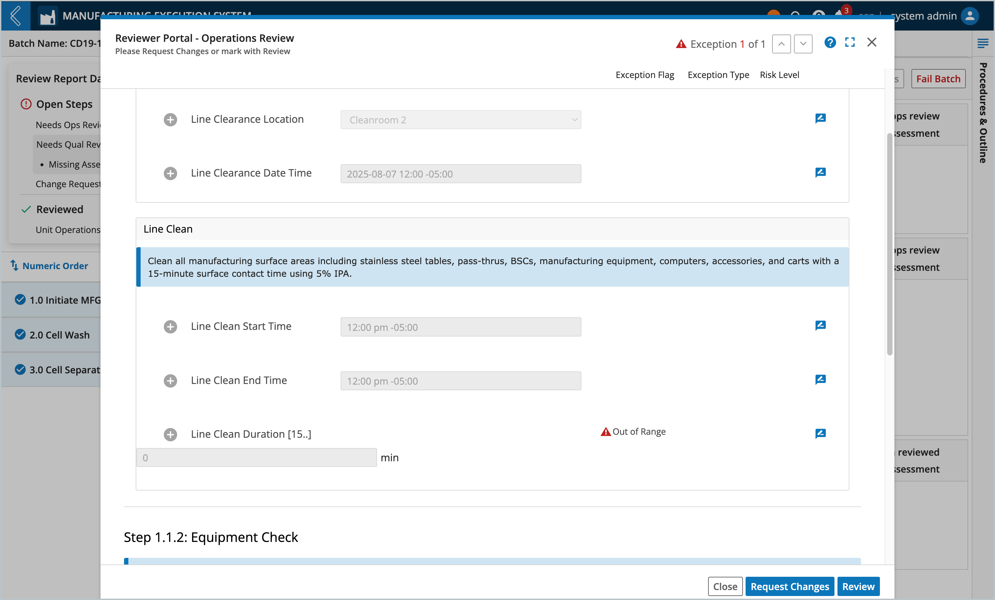
Task: Click the Fail Batch button
Action: coord(938,78)
